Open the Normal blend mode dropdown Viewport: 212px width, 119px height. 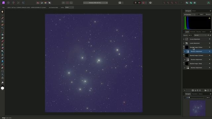(x=200, y=35)
